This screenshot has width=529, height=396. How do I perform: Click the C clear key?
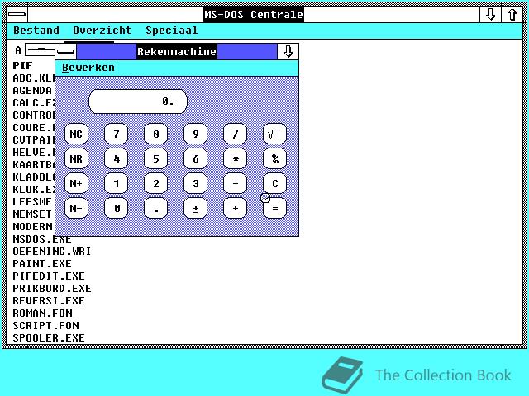(x=274, y=183)
